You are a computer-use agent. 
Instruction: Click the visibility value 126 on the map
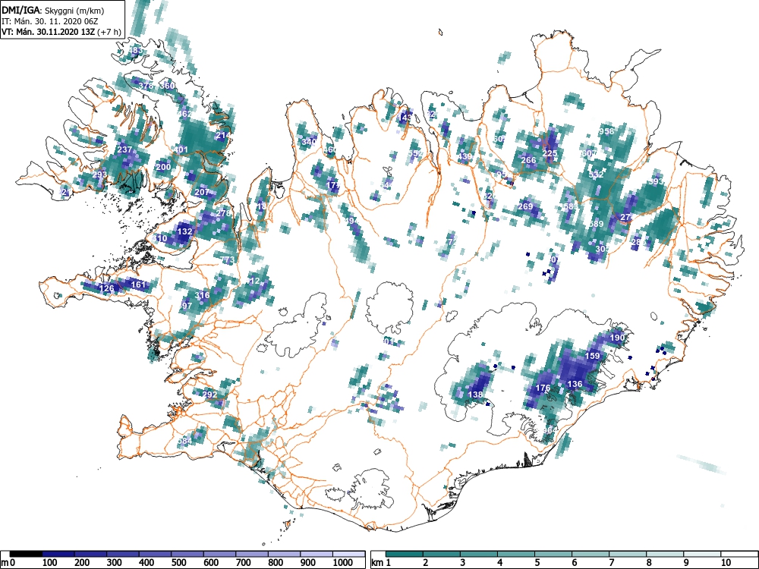[x=106, y=289]
